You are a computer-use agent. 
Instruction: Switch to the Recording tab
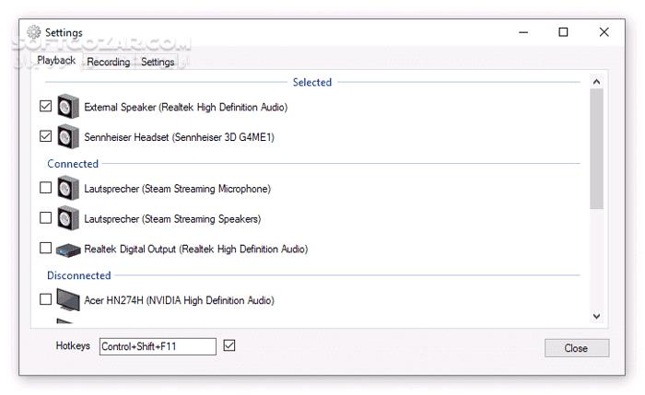108,63
